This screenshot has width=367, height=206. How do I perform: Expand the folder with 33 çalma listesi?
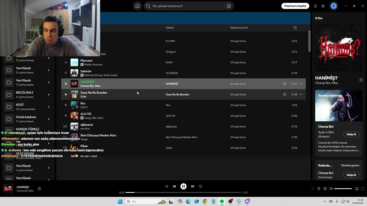[49, 58]
